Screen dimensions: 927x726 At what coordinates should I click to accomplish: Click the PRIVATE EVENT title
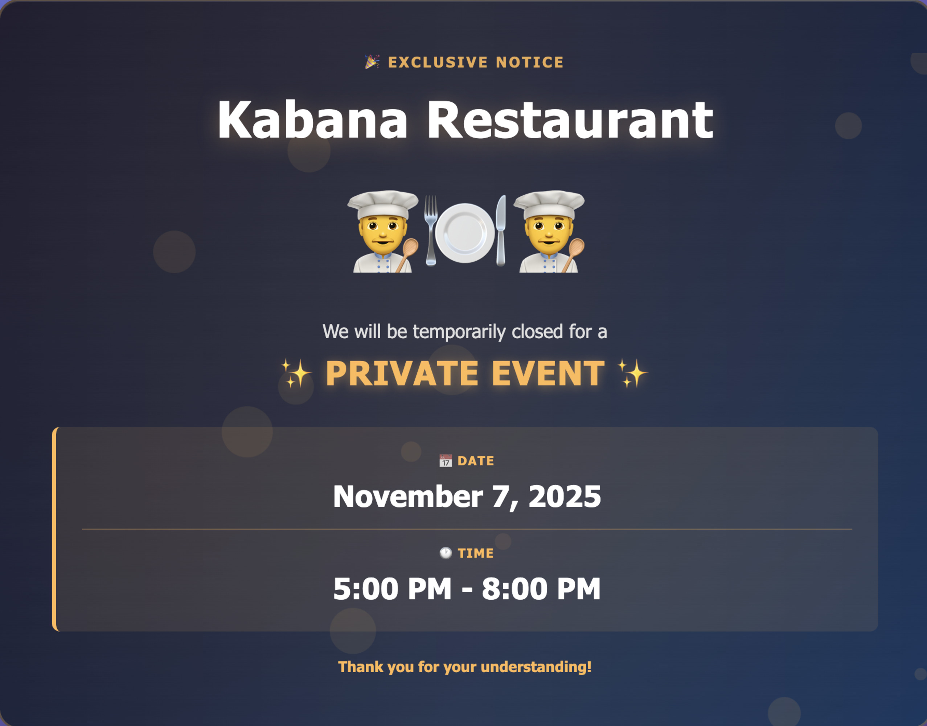coord(465,373)
